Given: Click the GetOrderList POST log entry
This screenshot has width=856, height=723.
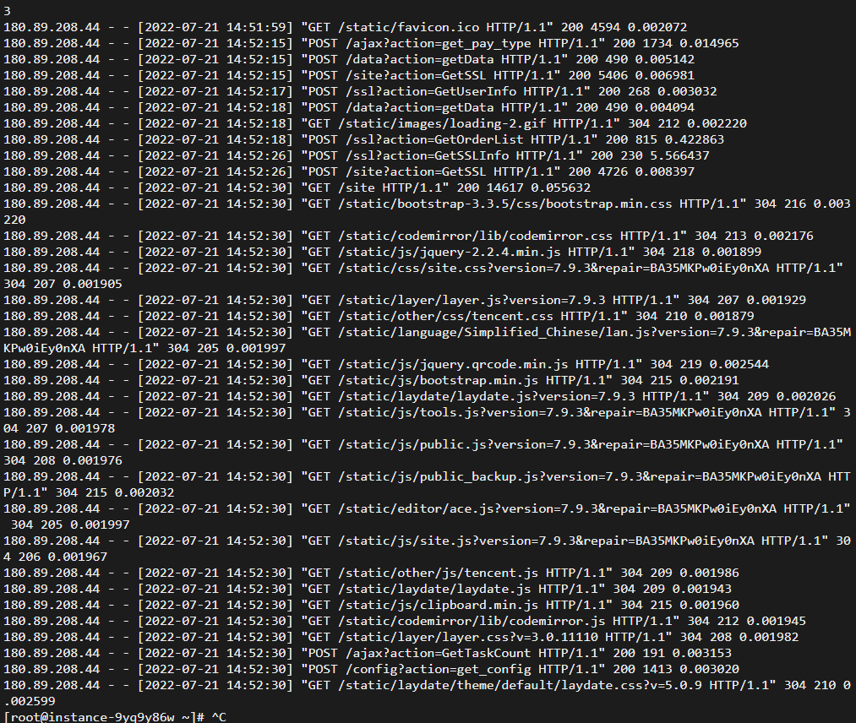Looking at the screenshot, I should coord(363,139).
